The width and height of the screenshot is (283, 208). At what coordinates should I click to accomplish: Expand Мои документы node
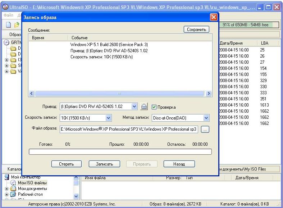pos(7,189)
